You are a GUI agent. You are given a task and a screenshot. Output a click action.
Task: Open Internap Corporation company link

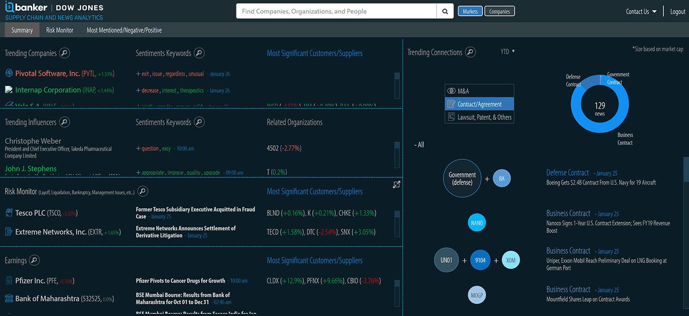(x=48, y=90)
